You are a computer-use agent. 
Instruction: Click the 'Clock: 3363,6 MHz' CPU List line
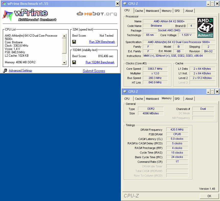coord(17,46)
